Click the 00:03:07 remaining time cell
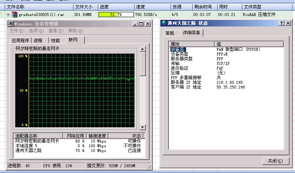This screenshot has width=295, height=173. point(202,15)
